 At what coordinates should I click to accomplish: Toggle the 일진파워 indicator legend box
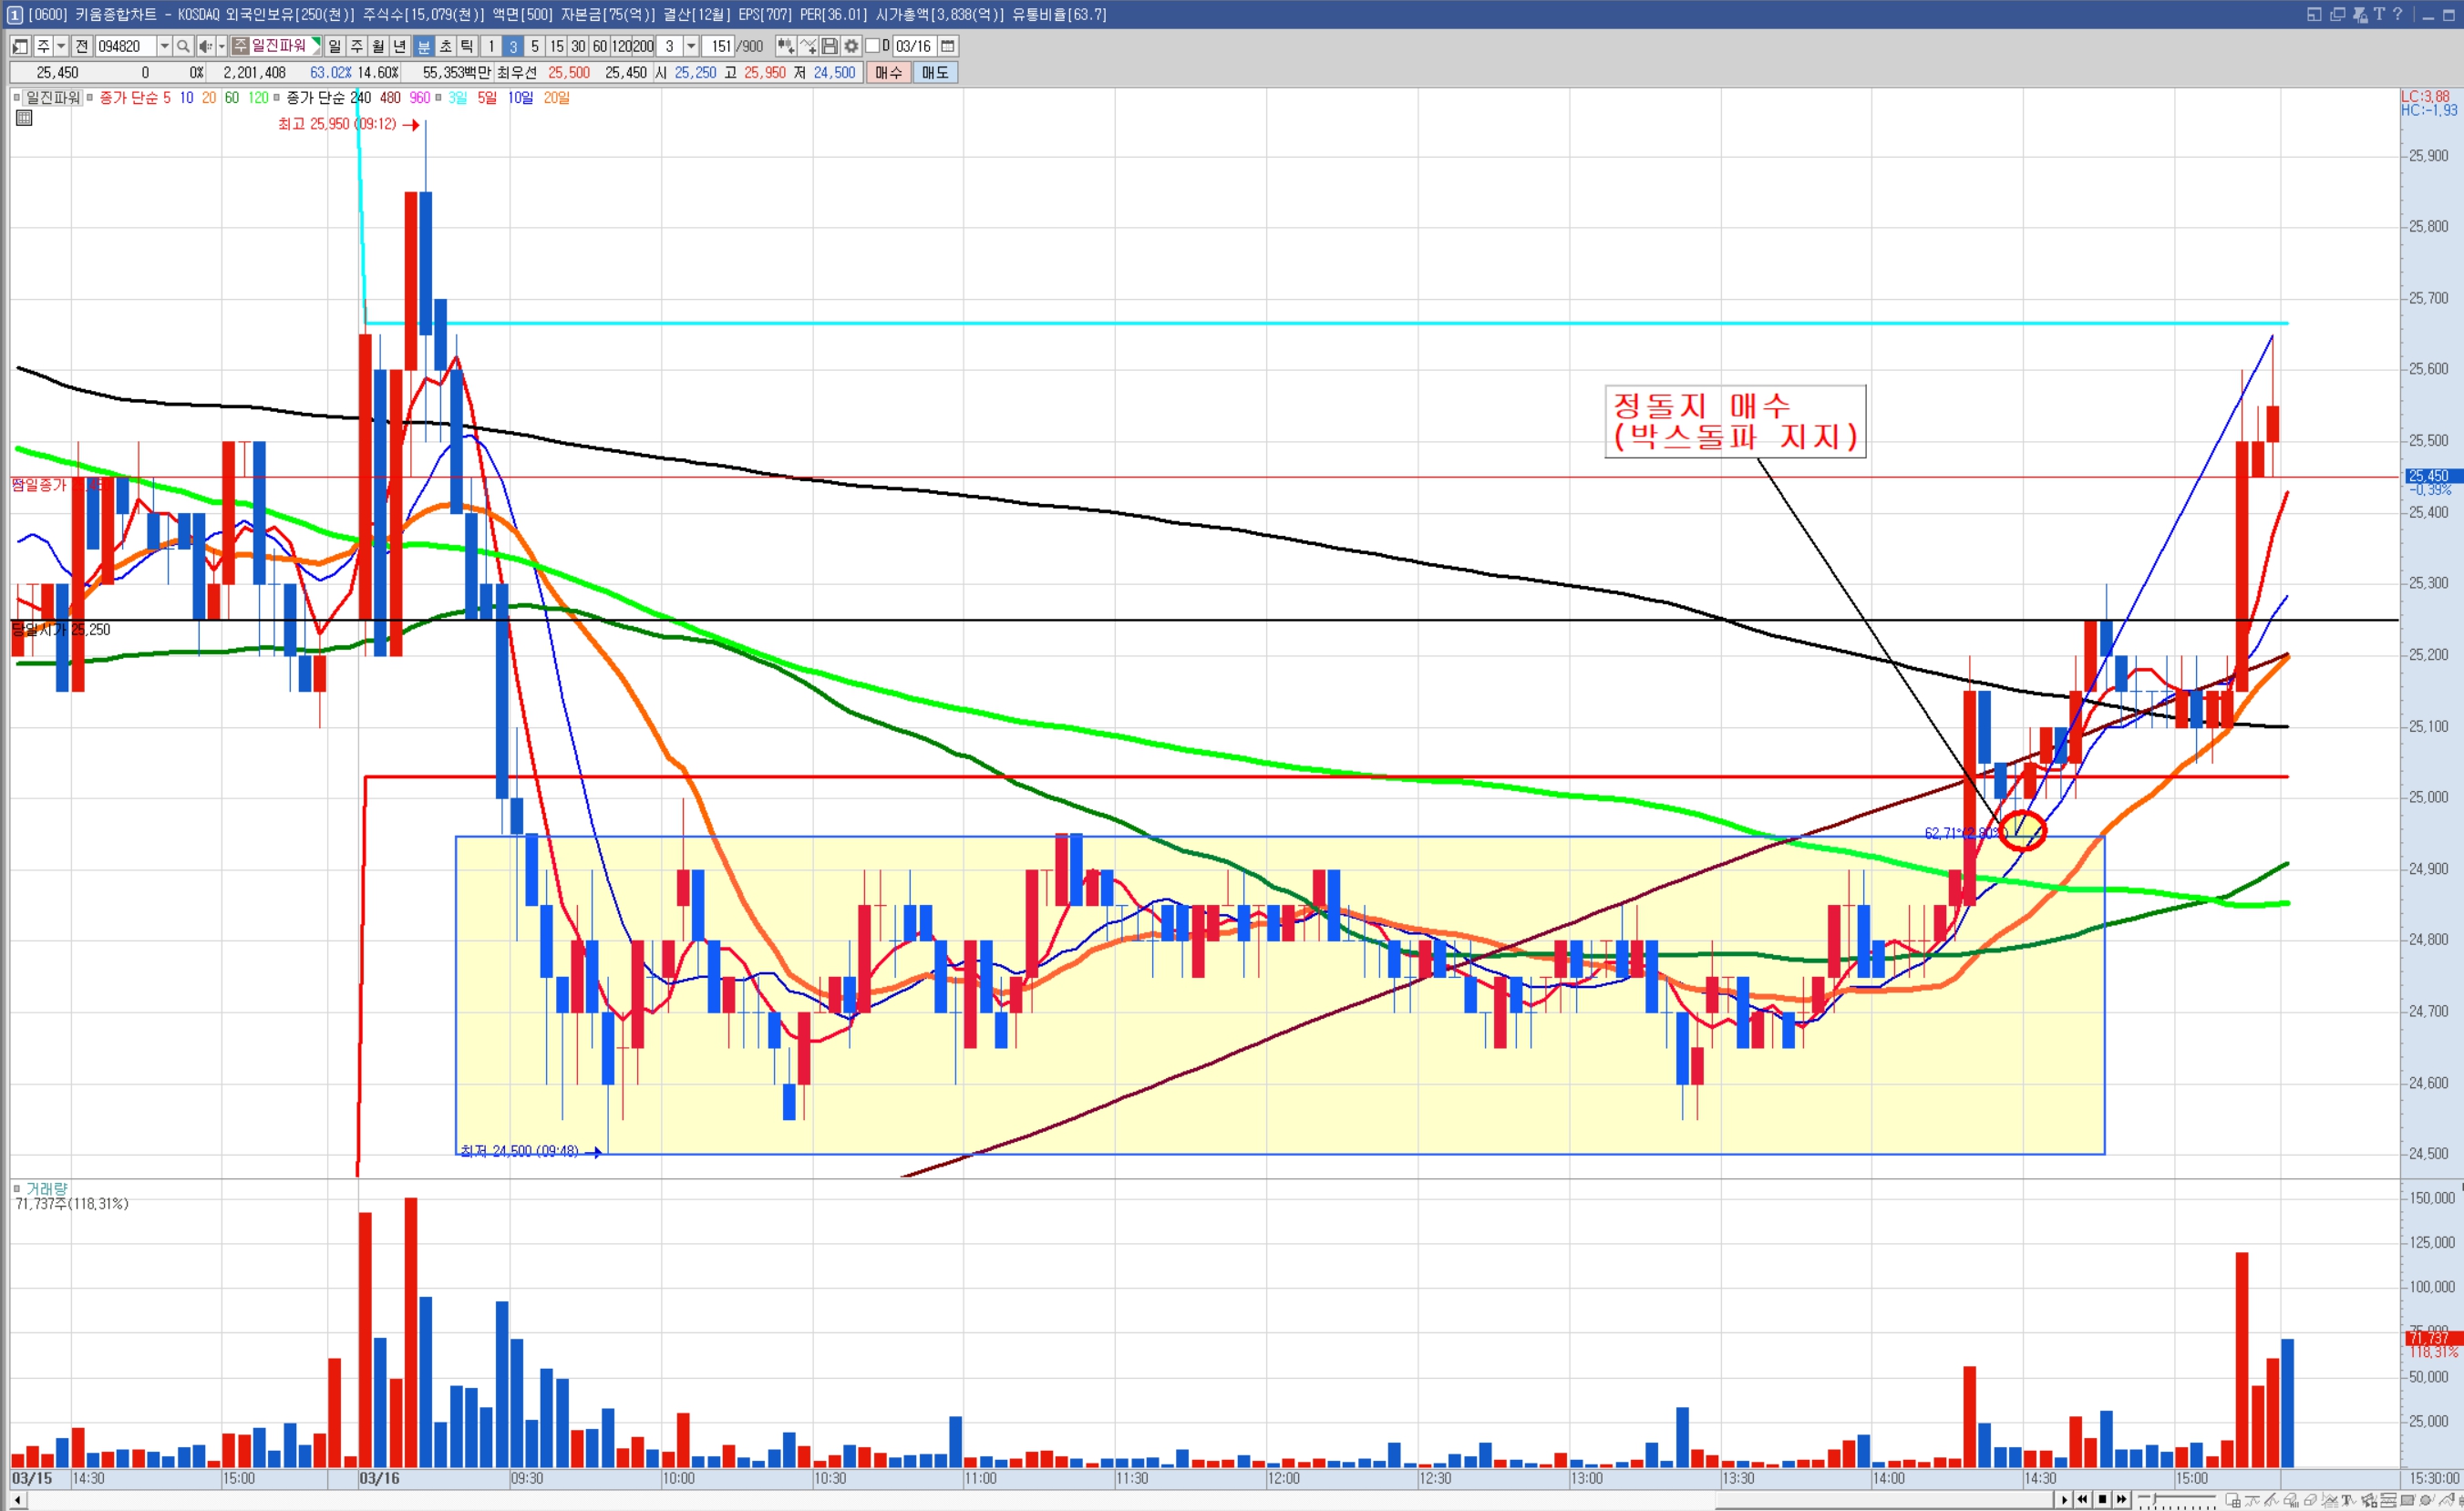tap(17, 98)
